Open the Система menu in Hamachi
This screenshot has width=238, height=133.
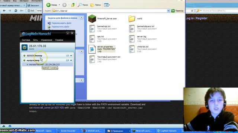click(x=26, y=40)
